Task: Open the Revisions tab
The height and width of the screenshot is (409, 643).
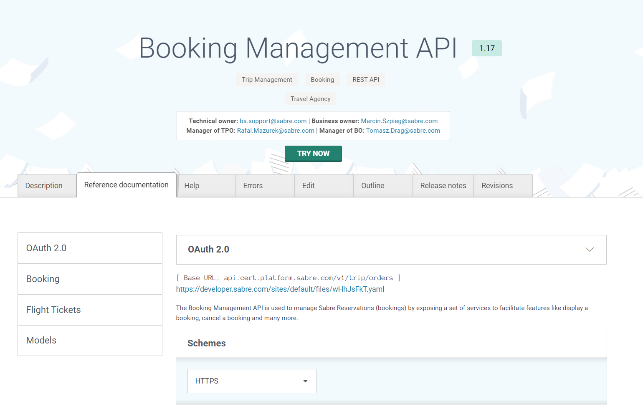Action: tap(503, 186)
